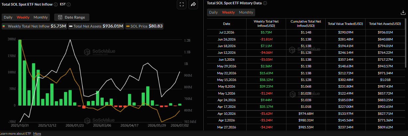Toggle Weekly Total Net Inflow series
Screen dimensions: 408x136
click(x=34, y=26)
